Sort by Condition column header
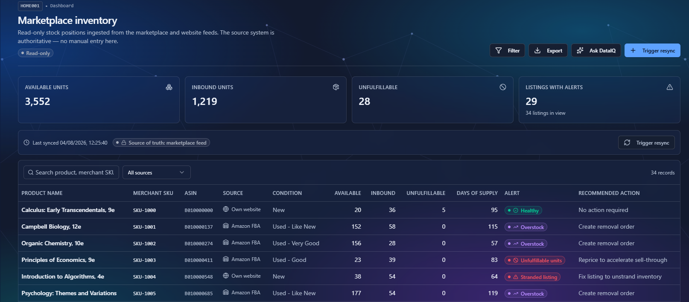 287,193
